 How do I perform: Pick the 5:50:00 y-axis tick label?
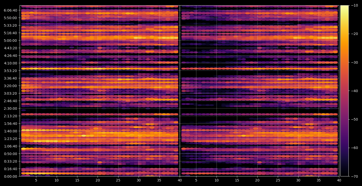point(11,18)
